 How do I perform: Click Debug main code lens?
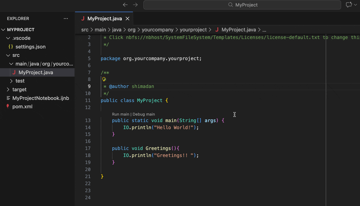point(144,114)
